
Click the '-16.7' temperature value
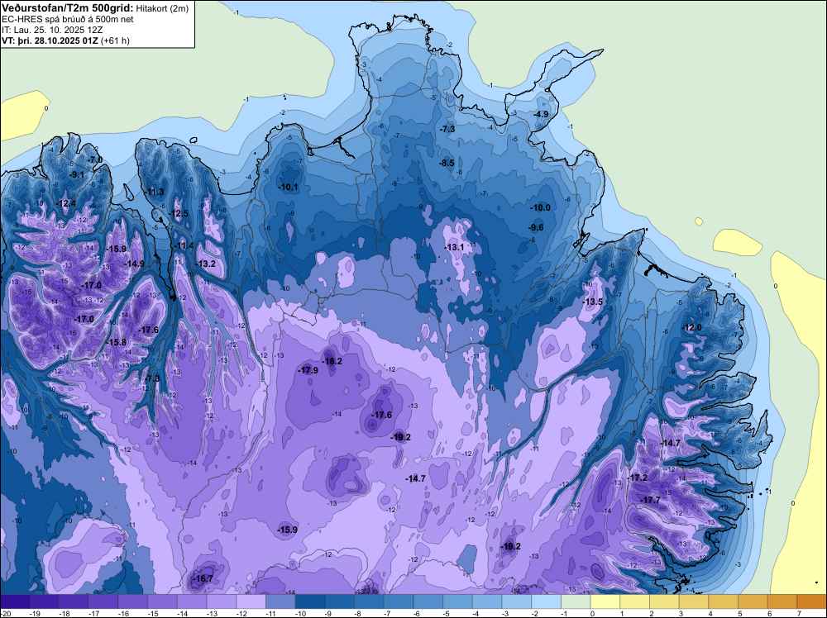[x=203, y=578]
